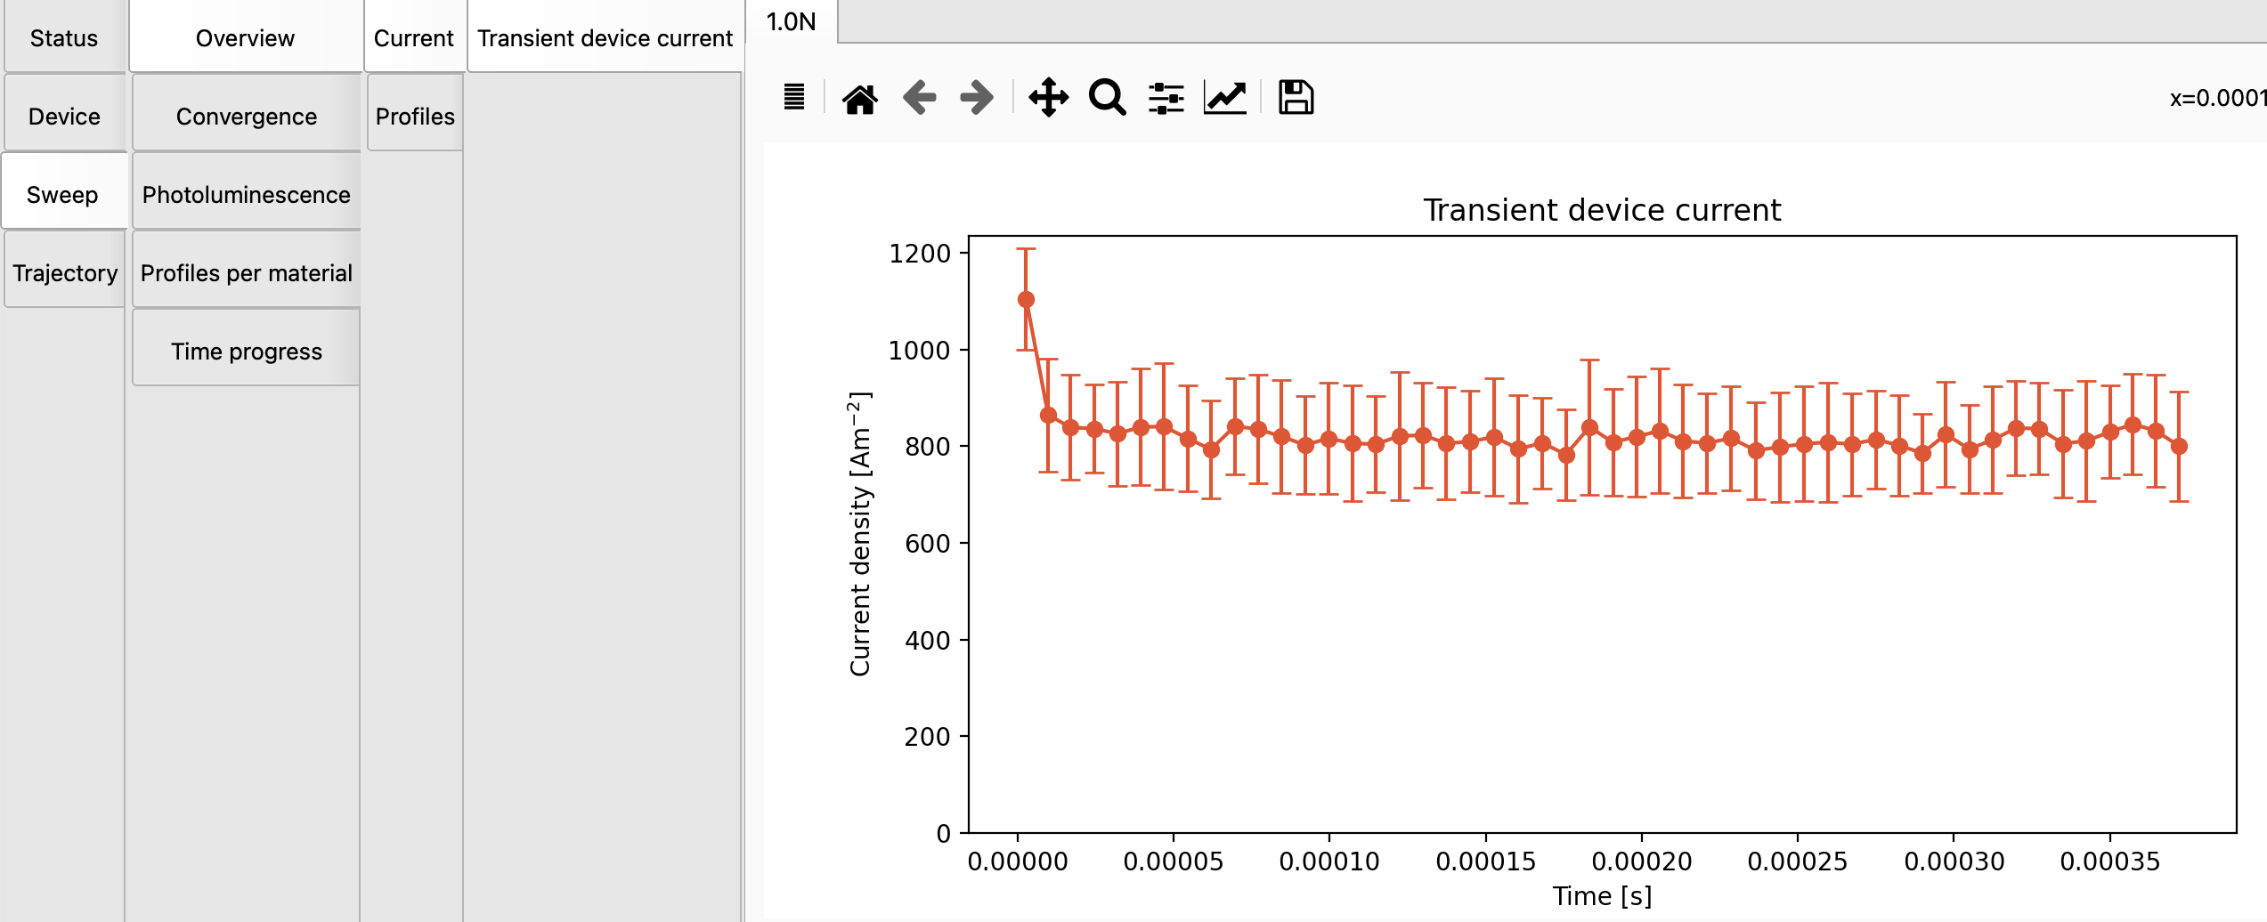This screenshot has height=922, width=2267.
Task: Click the Home reset view icon
Action: pyautogui.click(x=859, y=98)
